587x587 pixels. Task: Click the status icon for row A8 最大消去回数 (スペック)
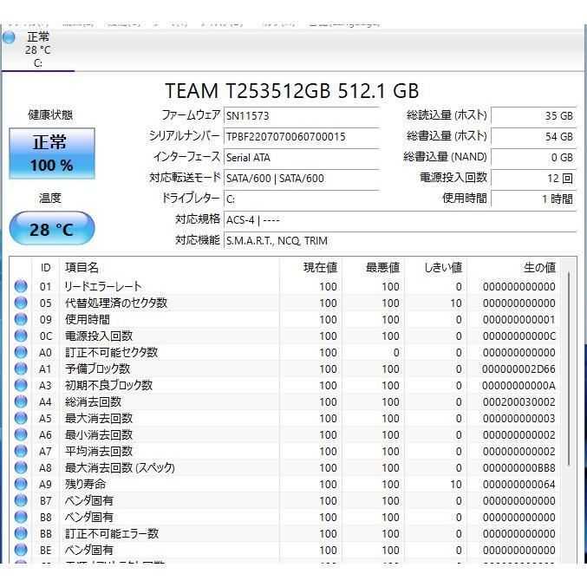click(21, 467)
